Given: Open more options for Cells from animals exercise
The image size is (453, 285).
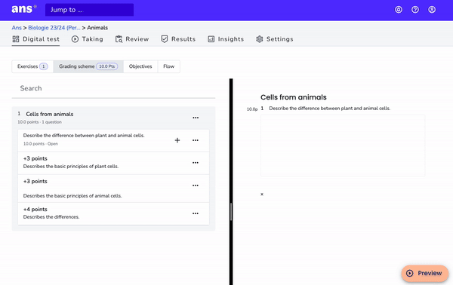Looking at the screenshot, I should (x=196, y=118).
